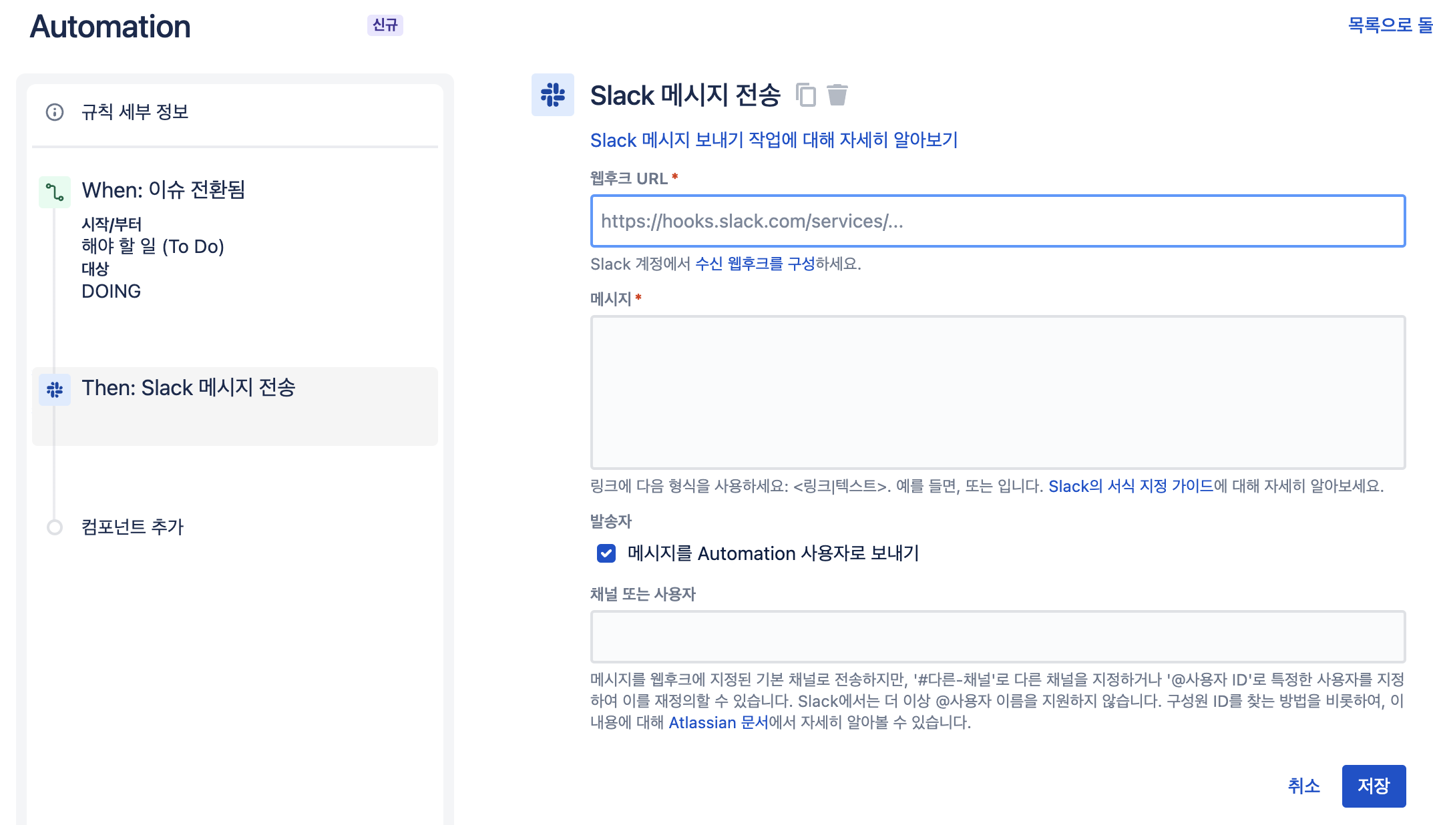This screenshot has height=825, width=1433.
Task: Click the Slack icon in the Then step
Action: [x=55, y=389]
